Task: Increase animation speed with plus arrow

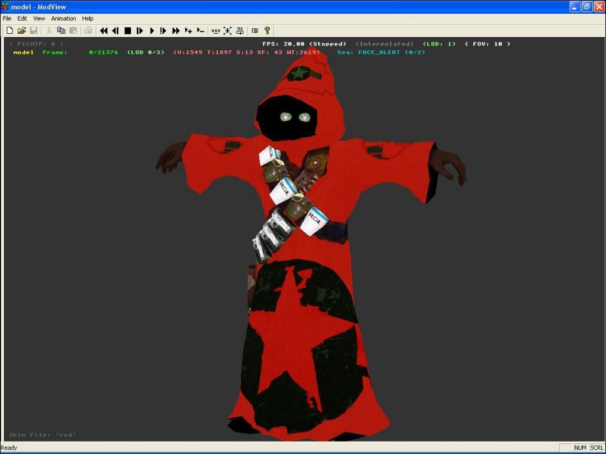Action: (x=188, y=31)
